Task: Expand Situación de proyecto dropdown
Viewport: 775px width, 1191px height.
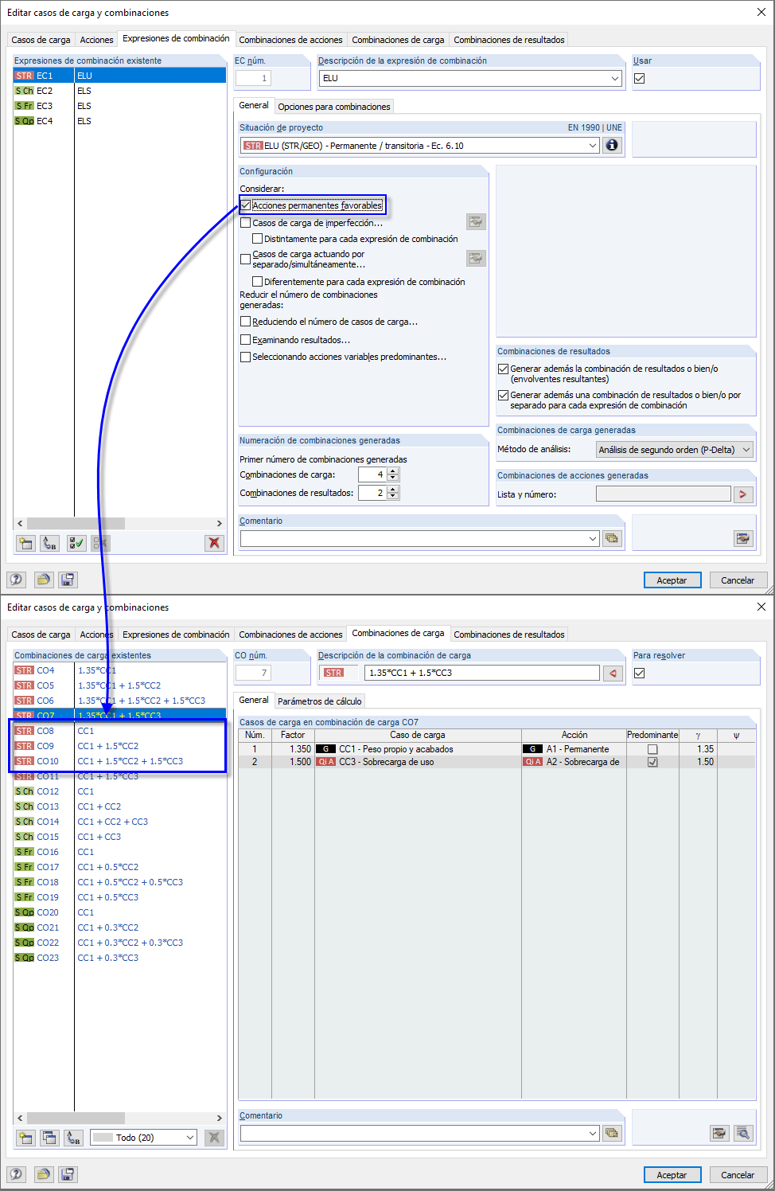Action: click(593, 145)
